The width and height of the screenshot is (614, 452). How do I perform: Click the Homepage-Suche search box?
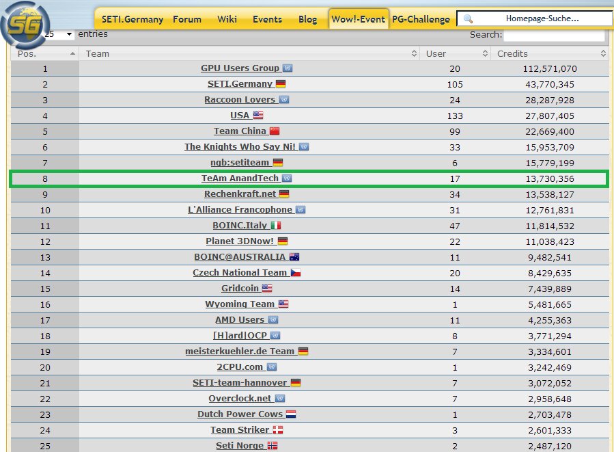pos(535,18)
